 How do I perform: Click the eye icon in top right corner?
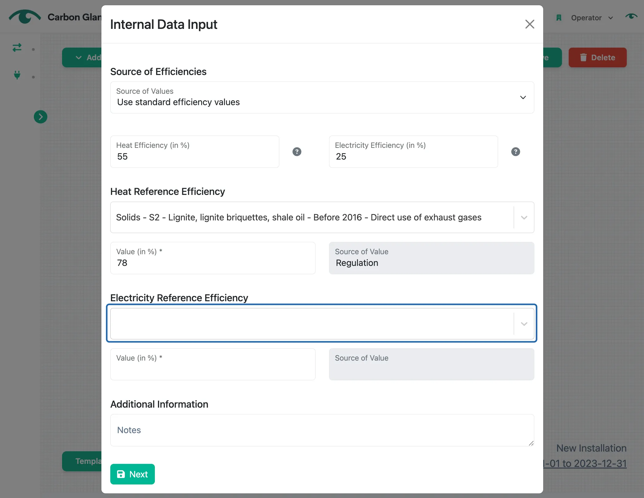pyautogui.click(x=631, y=16)
